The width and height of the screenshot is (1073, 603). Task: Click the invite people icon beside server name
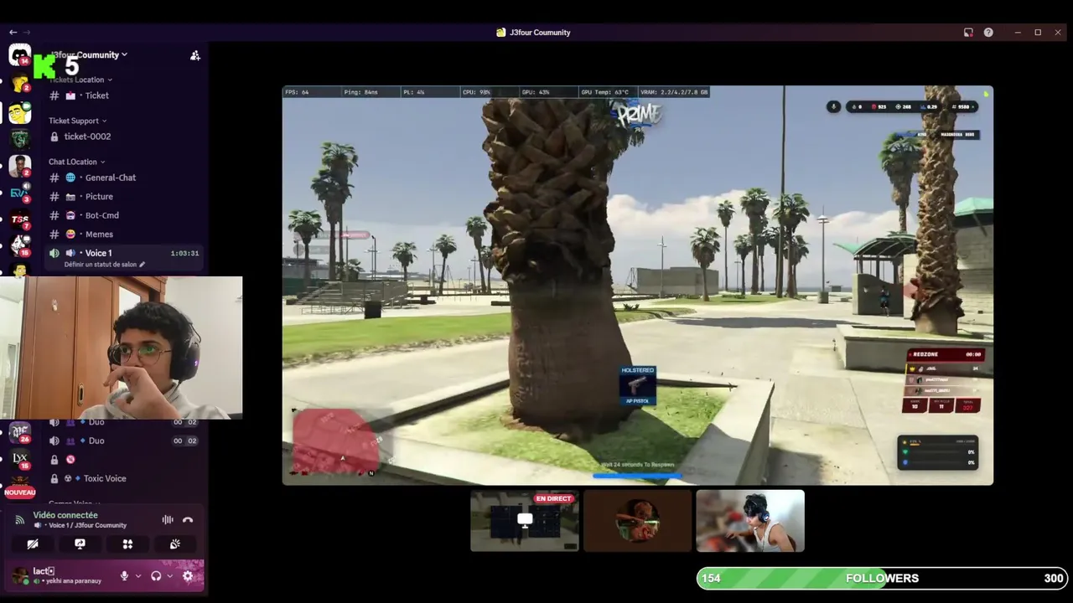[x=195, y=55]
